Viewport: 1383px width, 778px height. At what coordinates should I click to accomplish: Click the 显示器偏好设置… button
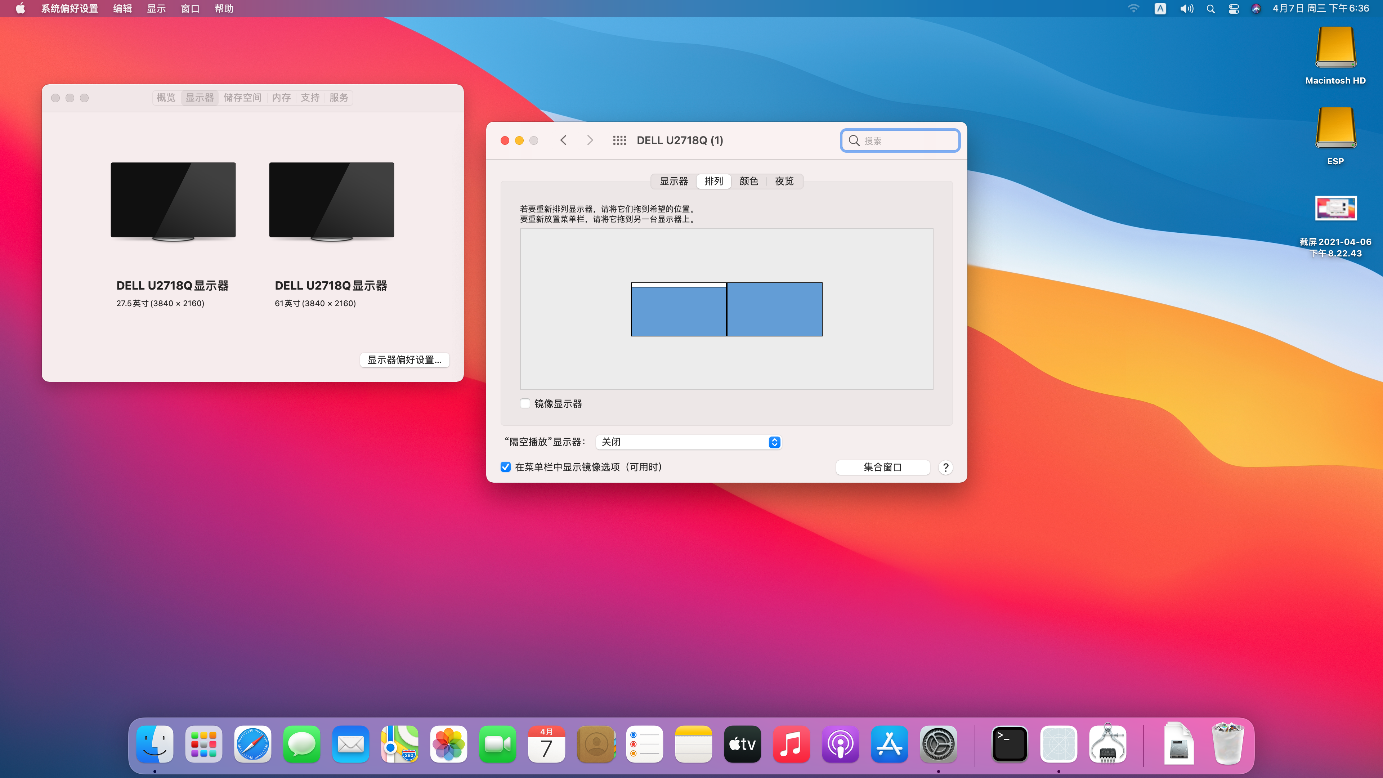(x=404, y=360)
